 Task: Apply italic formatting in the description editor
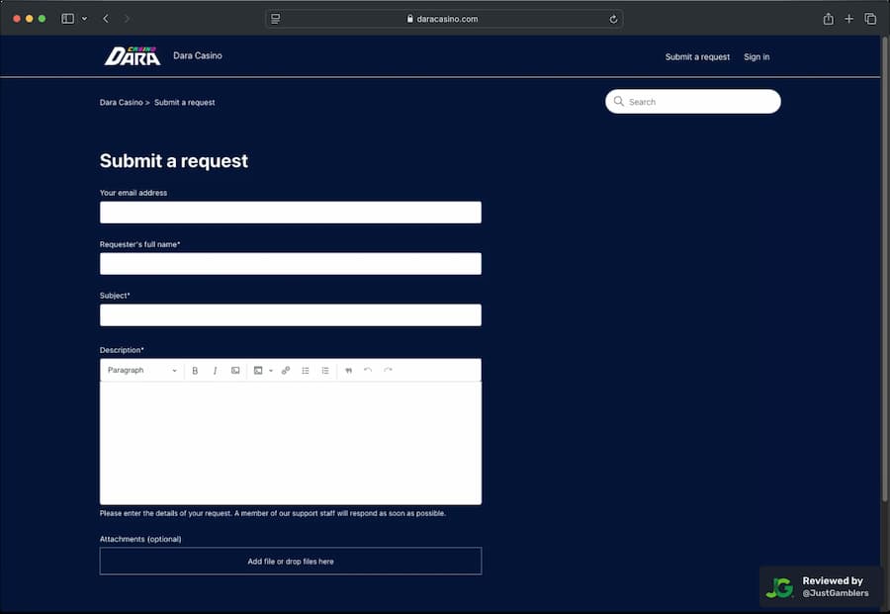click(x=215, y=370)
